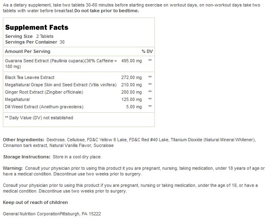Click the Black Tea Leaves Extract row
Viewport: 268px width, 219px height.
point(29,77)
